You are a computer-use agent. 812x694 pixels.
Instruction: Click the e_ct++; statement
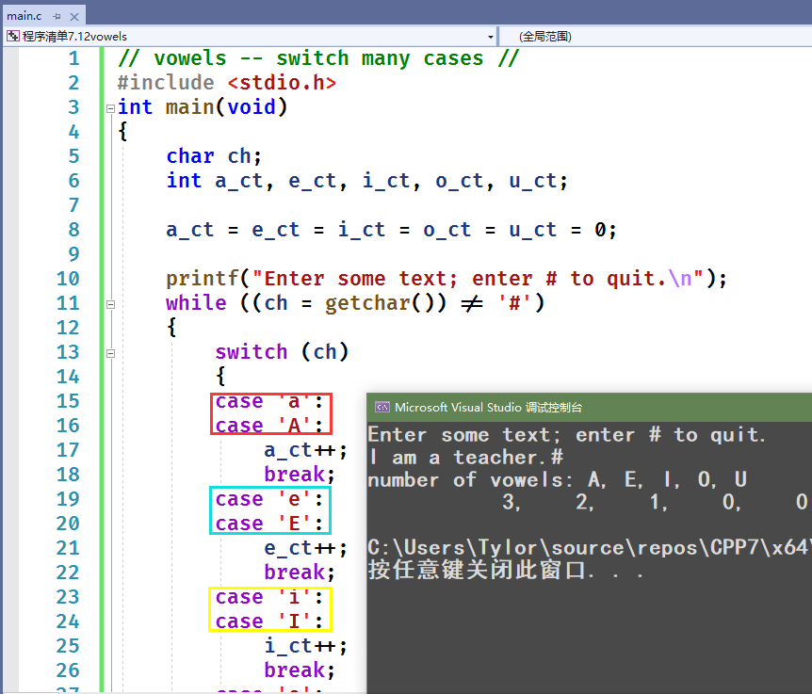click(x=305, y=549)
